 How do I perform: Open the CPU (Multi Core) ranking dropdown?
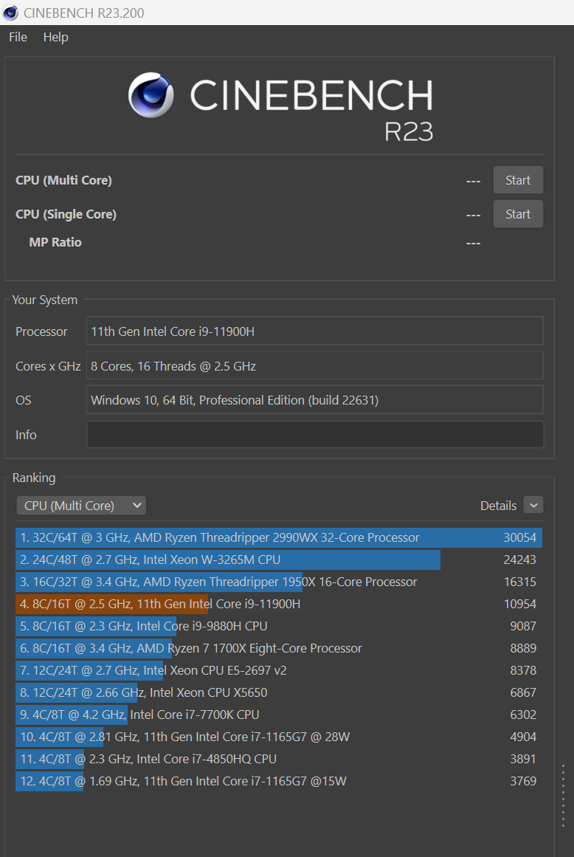tap(81, 506)
